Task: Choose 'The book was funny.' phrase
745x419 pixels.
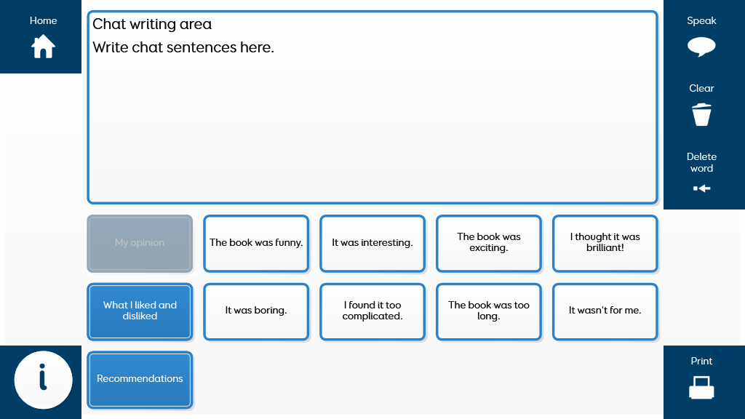Action: tap(256, 243)
